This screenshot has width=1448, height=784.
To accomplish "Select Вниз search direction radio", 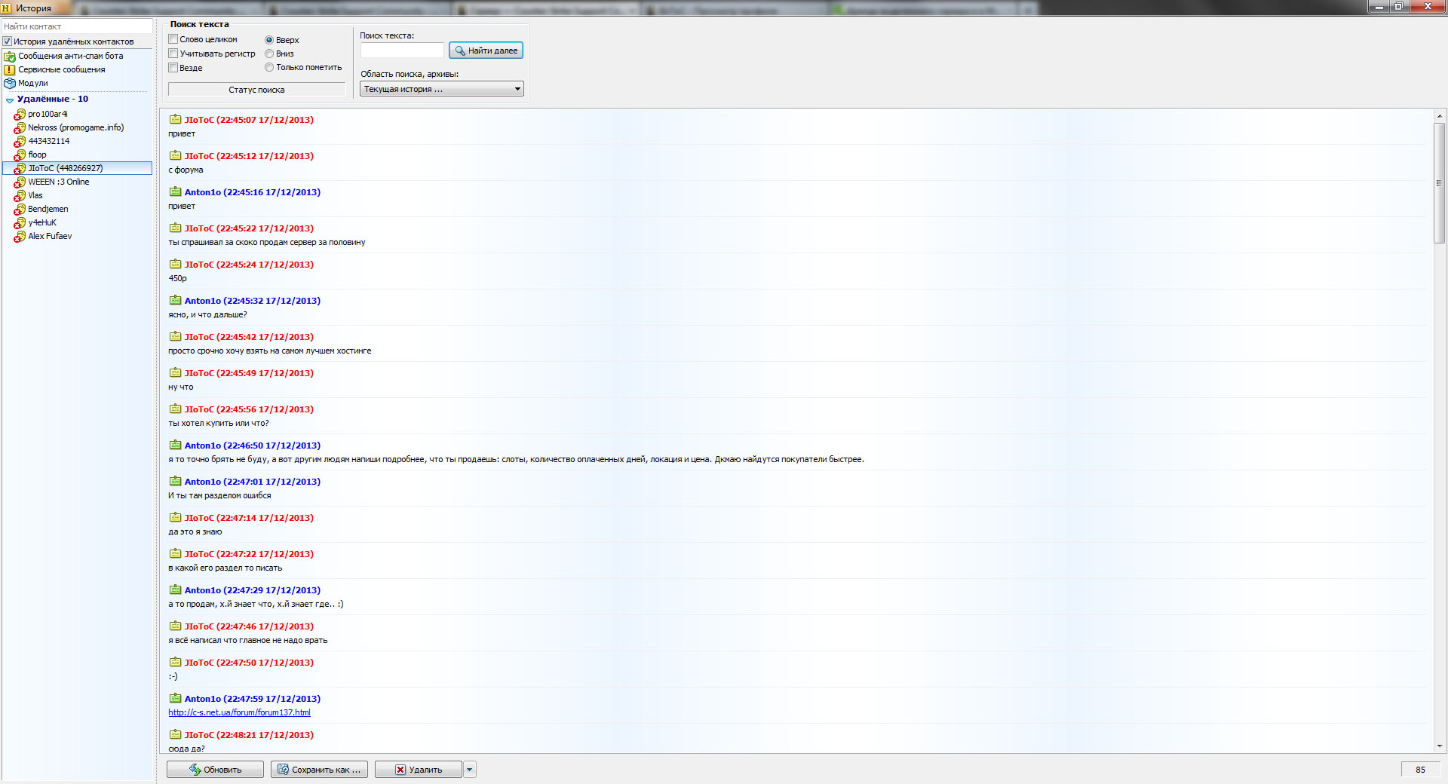I will (x=269, y=54).
